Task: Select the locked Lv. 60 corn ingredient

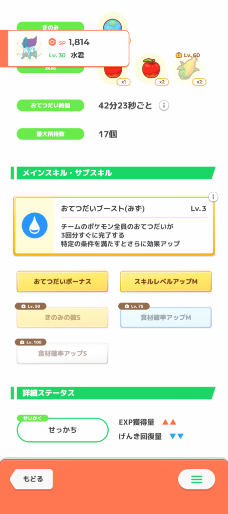Action: pyautogui.click(x=188, y=68)
